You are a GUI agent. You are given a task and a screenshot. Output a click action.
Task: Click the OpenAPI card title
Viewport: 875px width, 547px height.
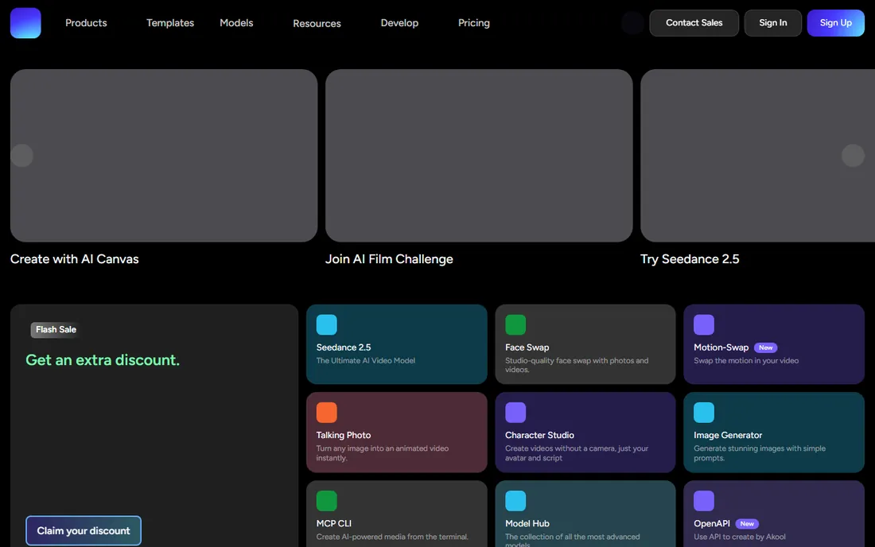pos(711,523)
